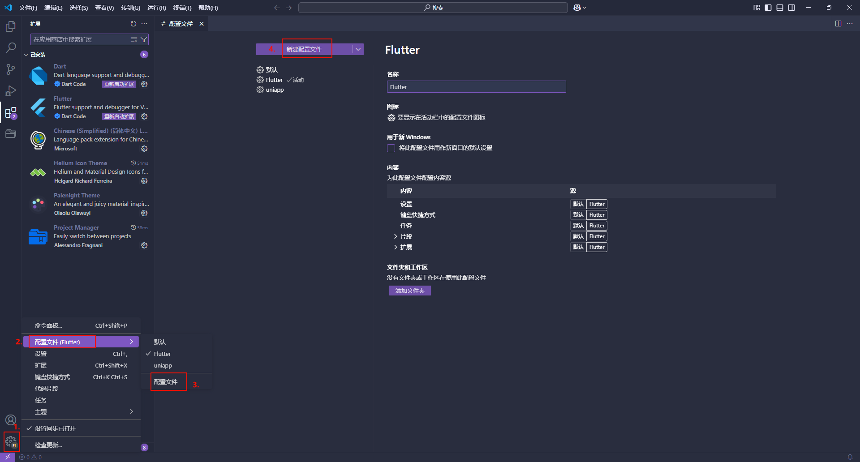Viewport: 860px width, 462px height.
Task: Open Project Manager icon in activity bar
Action: pos(11,134)
